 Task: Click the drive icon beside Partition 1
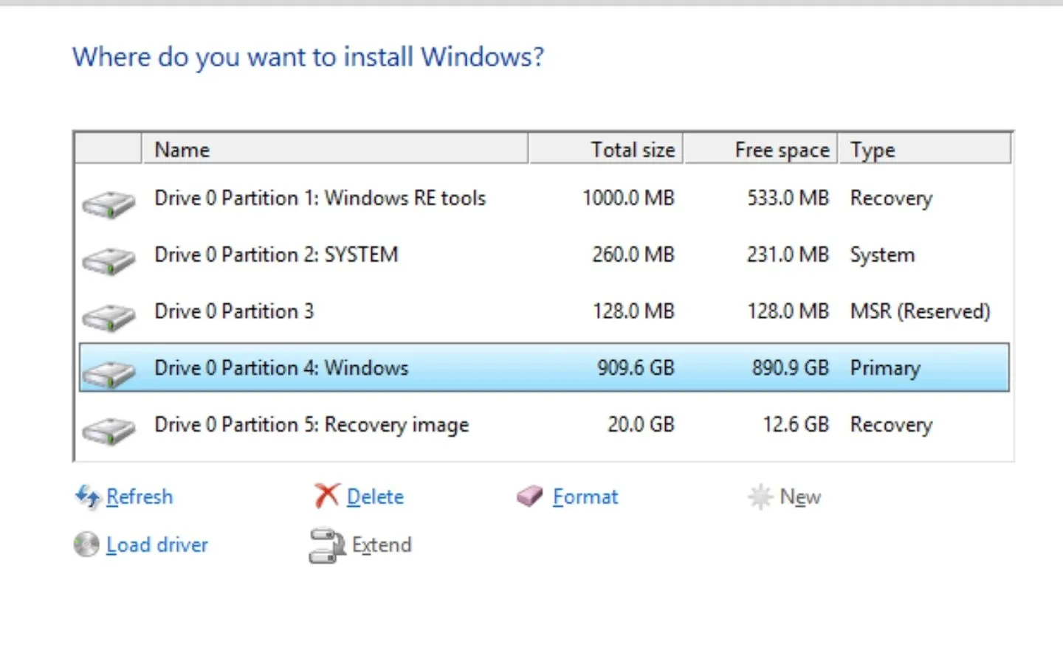(109, 204)
